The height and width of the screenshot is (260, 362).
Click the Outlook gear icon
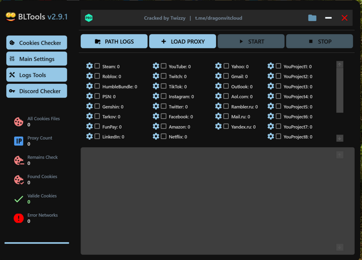tap(218, 86)
